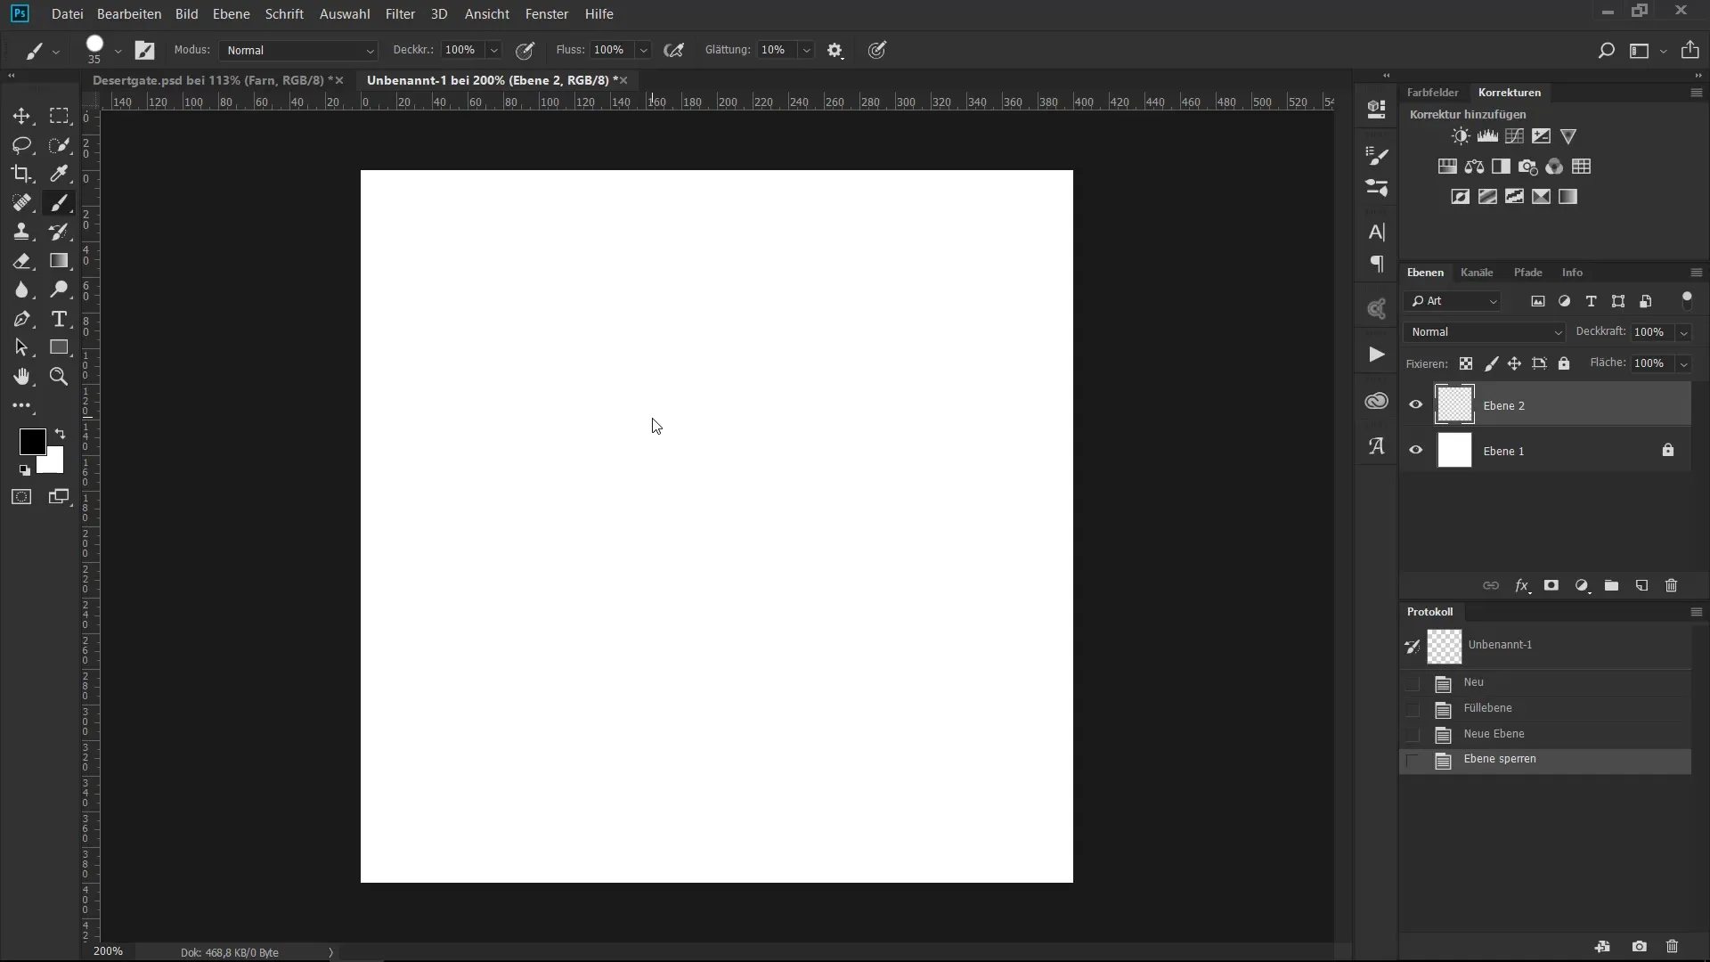The image size is (1710, 962).
Task: Create new snapshot camera in Protokoll panel
Action: click(x=1639, y=947)
